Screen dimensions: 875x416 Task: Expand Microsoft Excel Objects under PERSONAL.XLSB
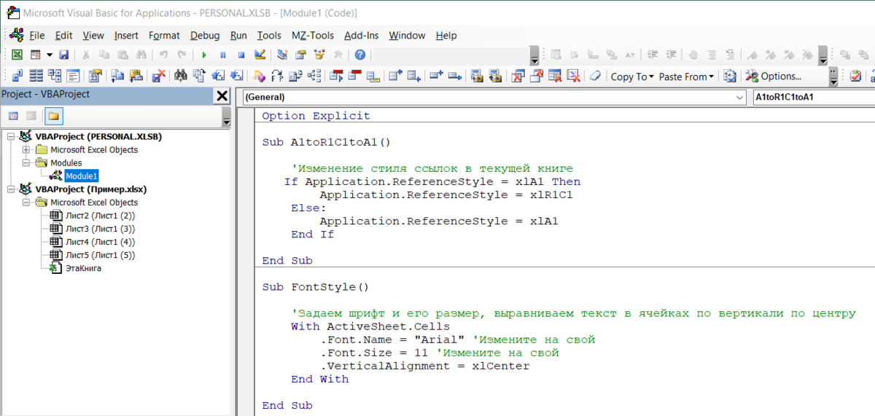click(x=26, y=149)
